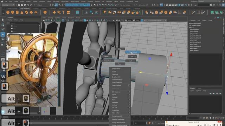Screen dimensions: 225x126
Task: Click the Outliner search field
Action: pos(25,23)
